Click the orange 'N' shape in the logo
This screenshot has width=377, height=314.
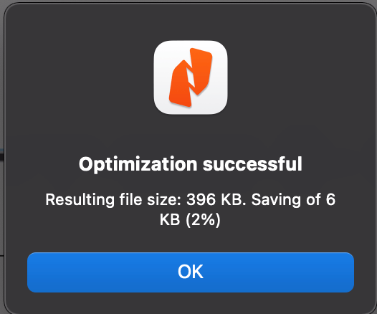coord(191,77)
